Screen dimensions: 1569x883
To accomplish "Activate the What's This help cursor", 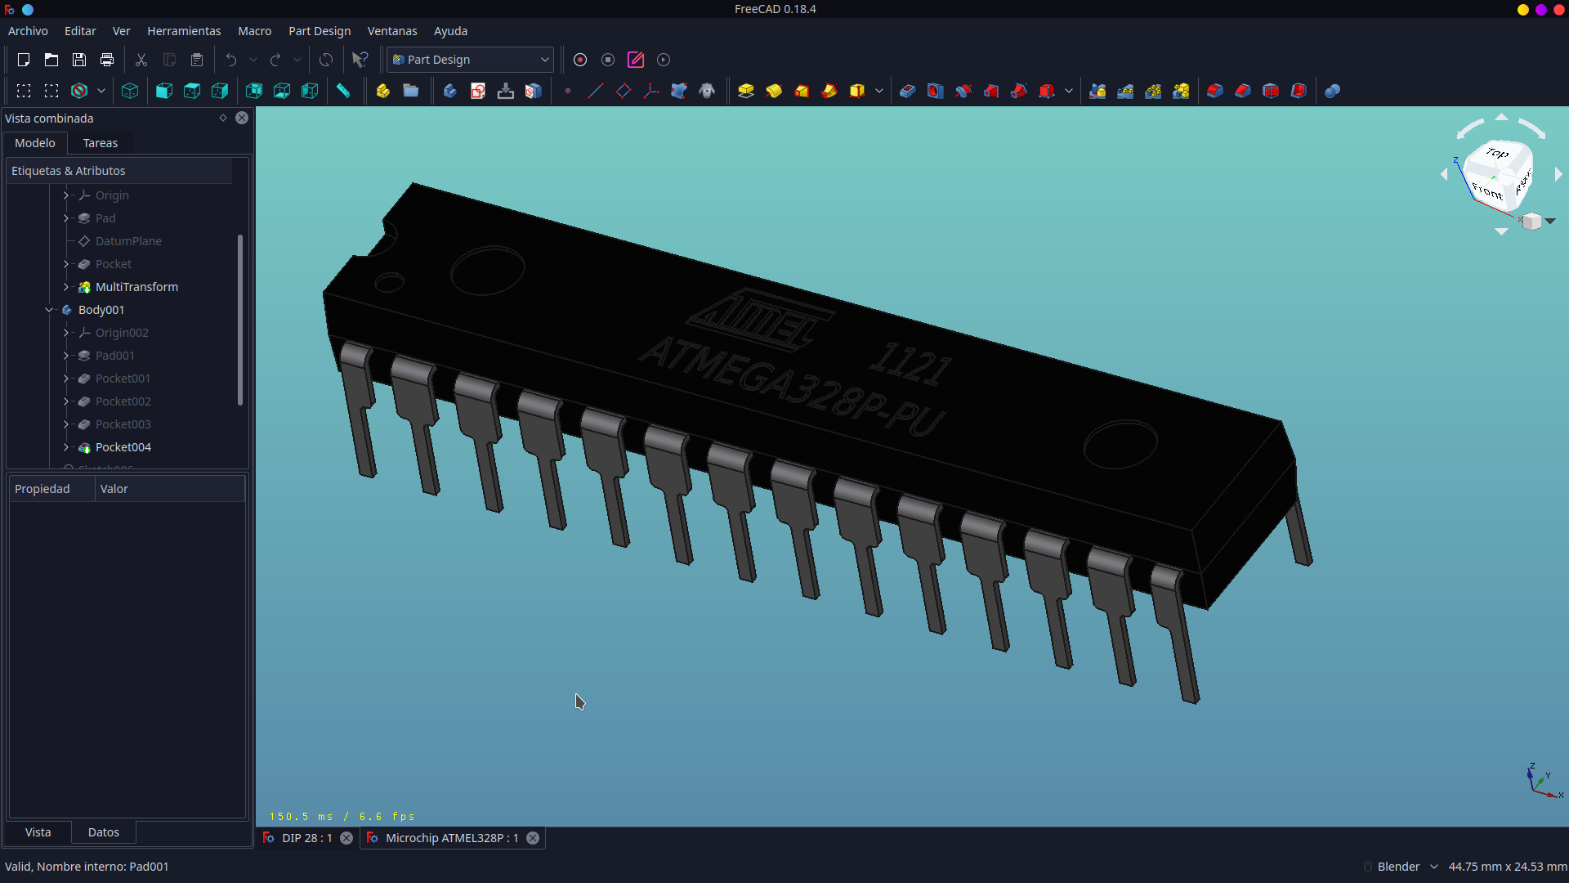I will pyautogui.click(x=360, y=60).
